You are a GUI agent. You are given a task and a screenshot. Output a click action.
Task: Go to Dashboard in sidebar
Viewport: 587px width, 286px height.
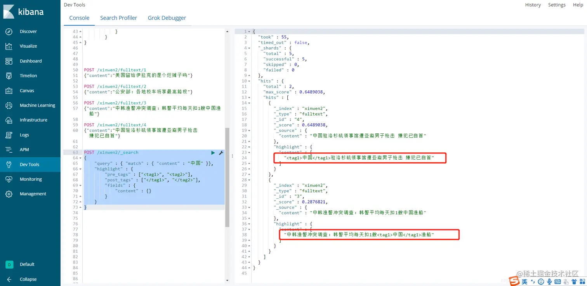(30, 61)
